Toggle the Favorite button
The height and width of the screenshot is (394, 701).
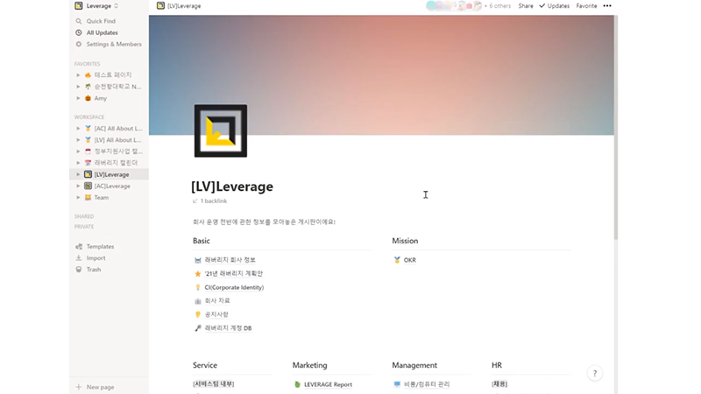pyautogui.click(x=586, y=6)
